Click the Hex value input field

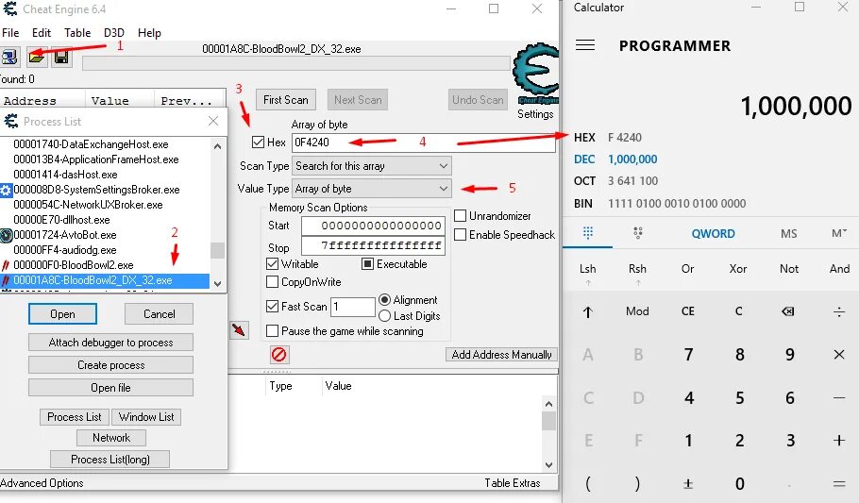pyautogui.click(x=424, y=143)
